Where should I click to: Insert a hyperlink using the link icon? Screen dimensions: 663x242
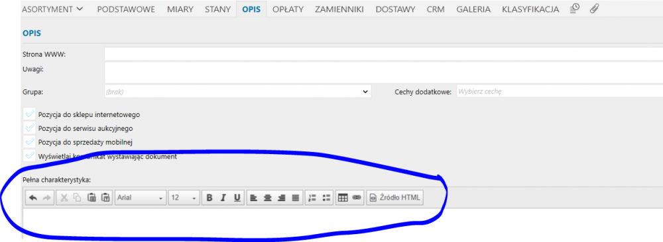point(357,197)
